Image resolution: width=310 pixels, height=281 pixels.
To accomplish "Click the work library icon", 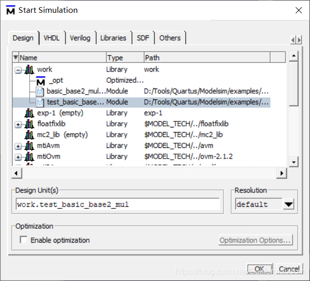I will click(x=29, y=70).
